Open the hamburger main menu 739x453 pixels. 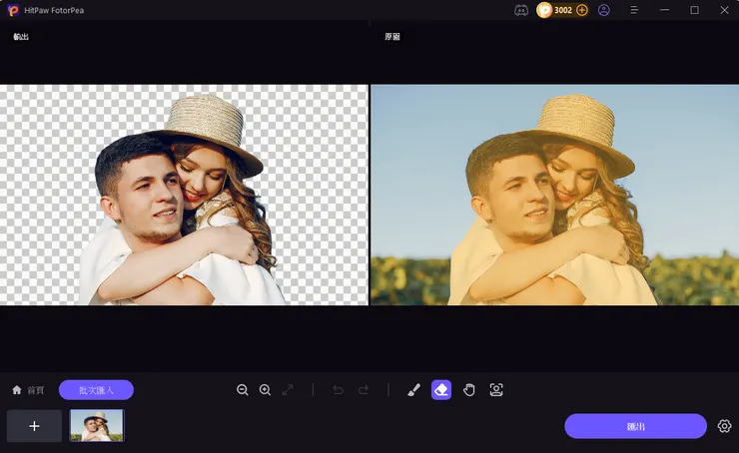pos(634,10)
